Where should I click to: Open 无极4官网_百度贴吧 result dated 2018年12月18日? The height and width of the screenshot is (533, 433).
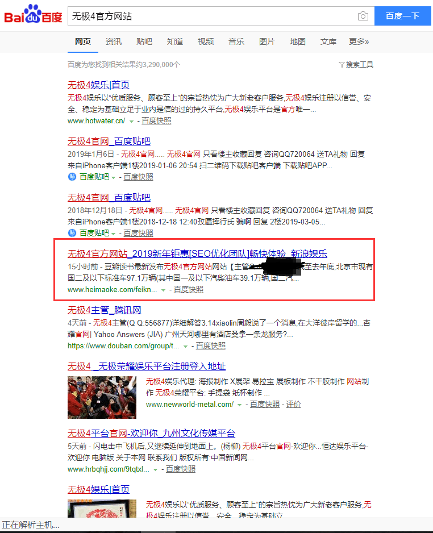(x=109, y=197)
